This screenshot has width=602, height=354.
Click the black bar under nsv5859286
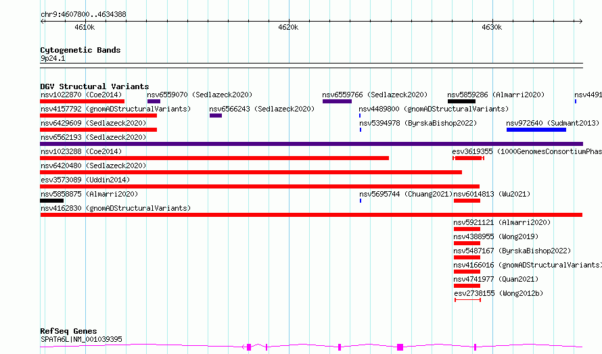[x=461, y=101]
